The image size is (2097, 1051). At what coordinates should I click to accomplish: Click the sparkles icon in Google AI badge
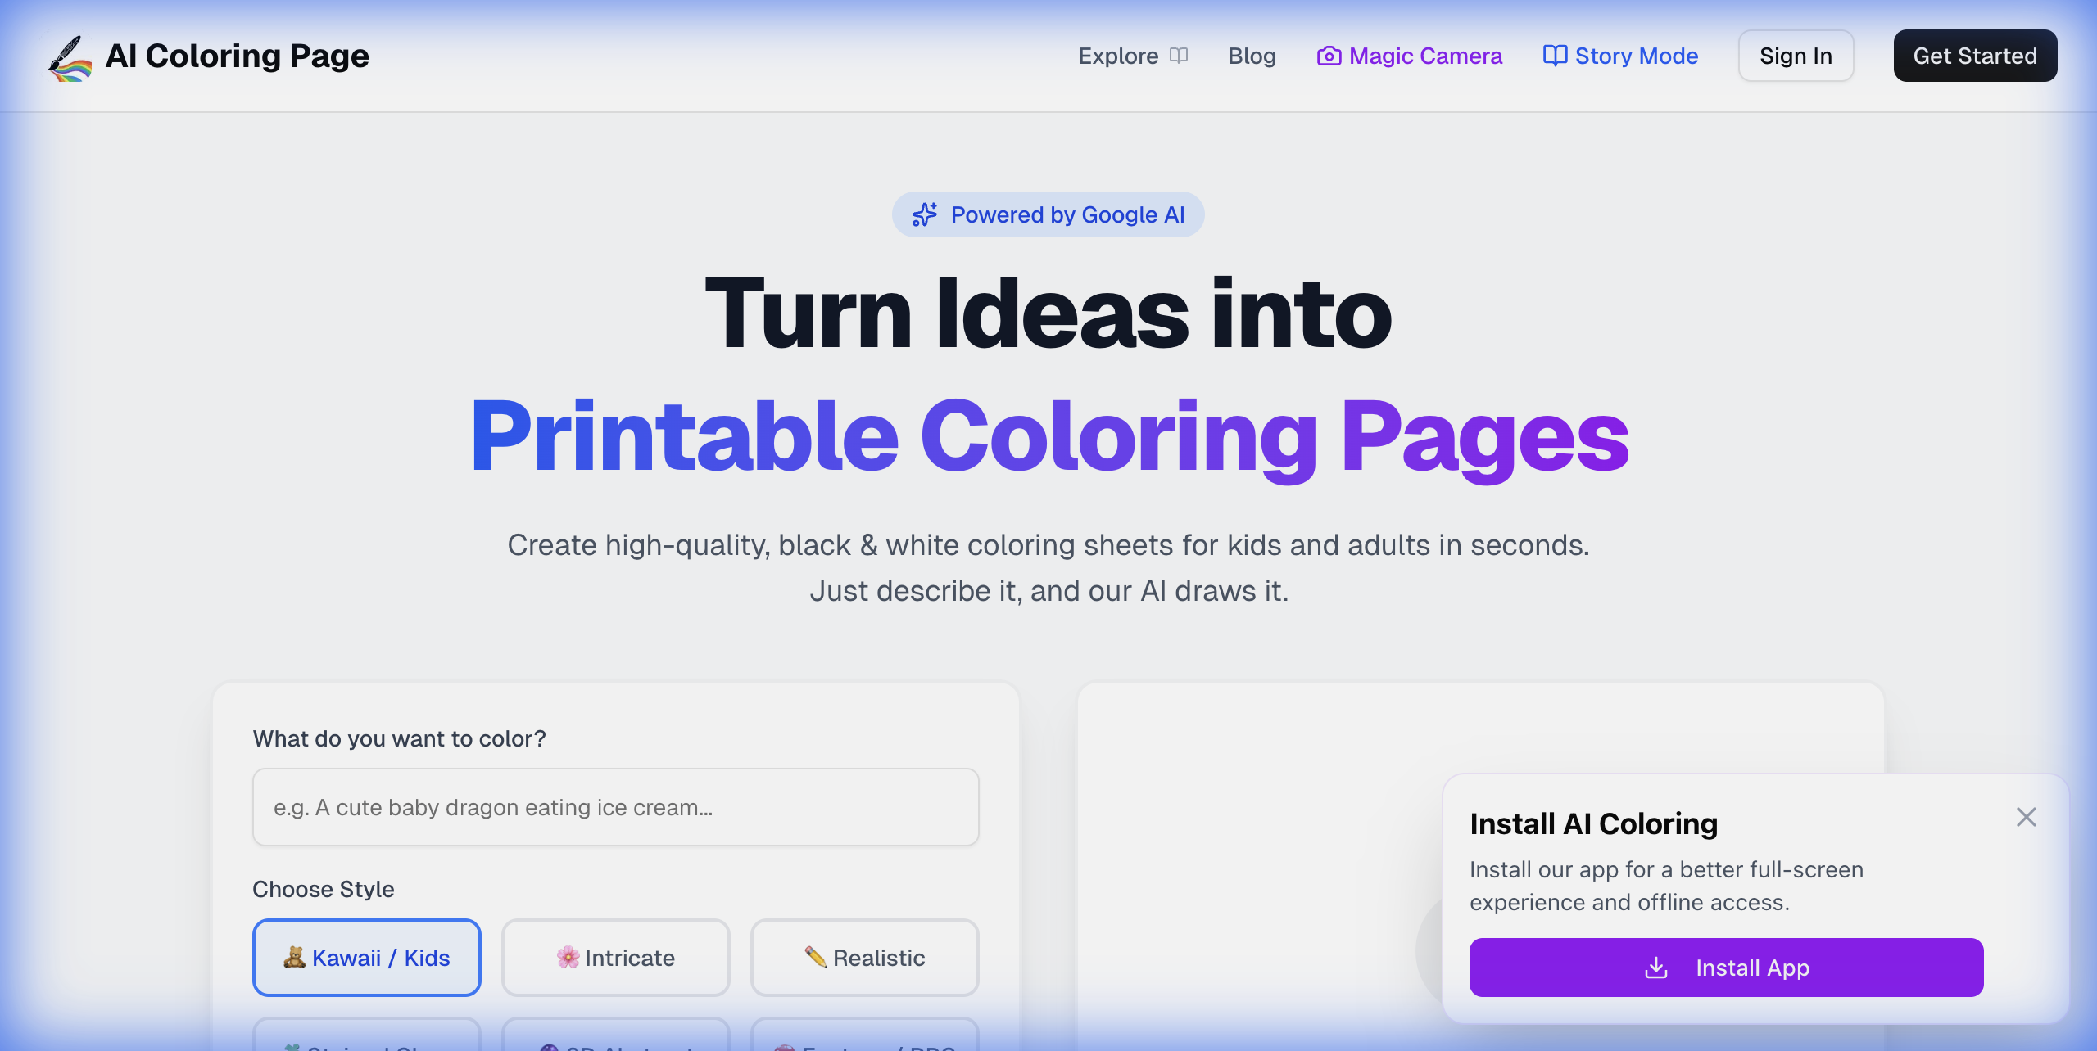(925, 214)
